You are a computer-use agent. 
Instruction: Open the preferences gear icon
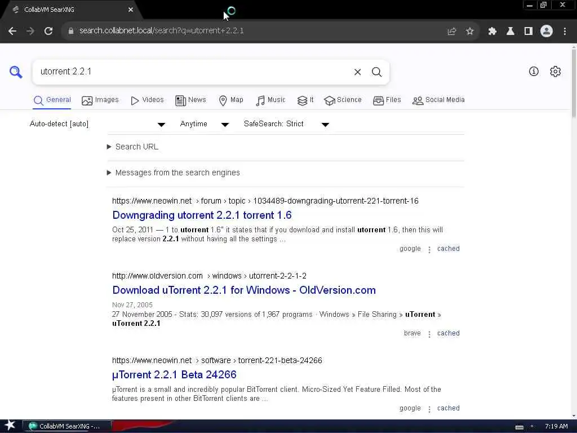coord(555,72)
